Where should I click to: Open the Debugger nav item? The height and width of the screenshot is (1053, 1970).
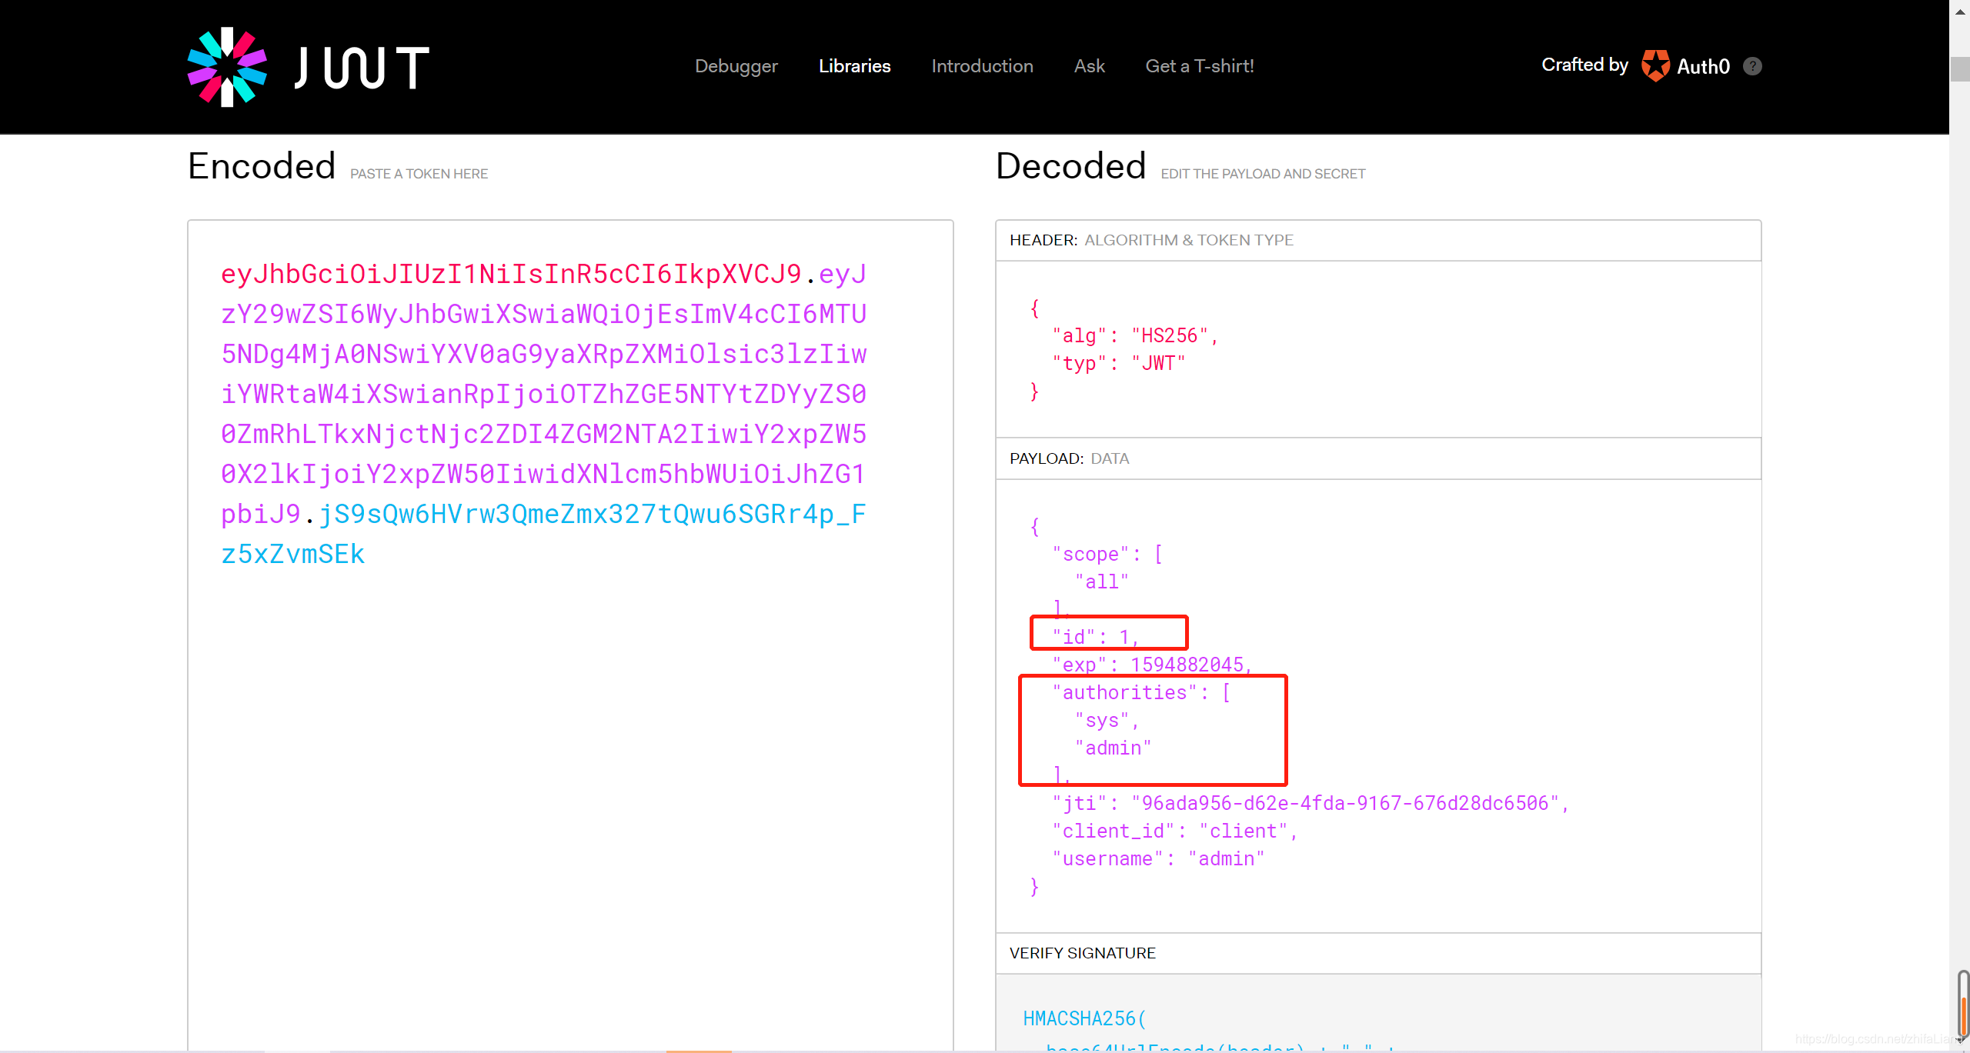736,66
